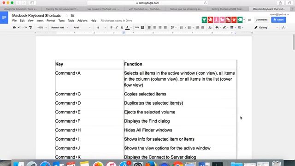Open the Edit menu
Viewport: 295px width, 166px height.
pos(22,20)
